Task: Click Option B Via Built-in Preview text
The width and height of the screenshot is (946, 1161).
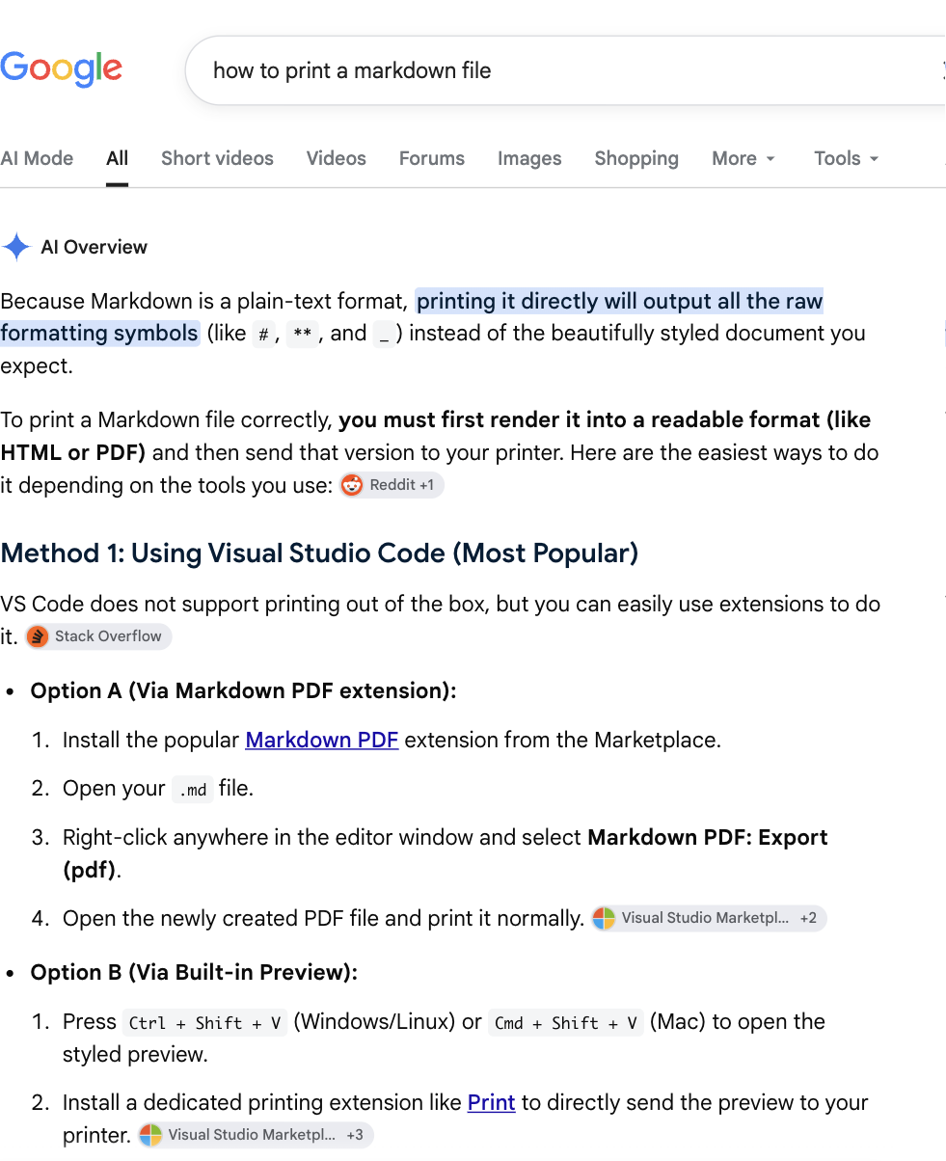Action: pos(194,972)
